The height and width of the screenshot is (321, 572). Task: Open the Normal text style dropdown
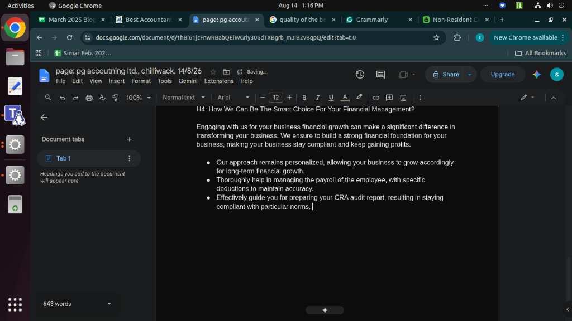pos(183,98)
